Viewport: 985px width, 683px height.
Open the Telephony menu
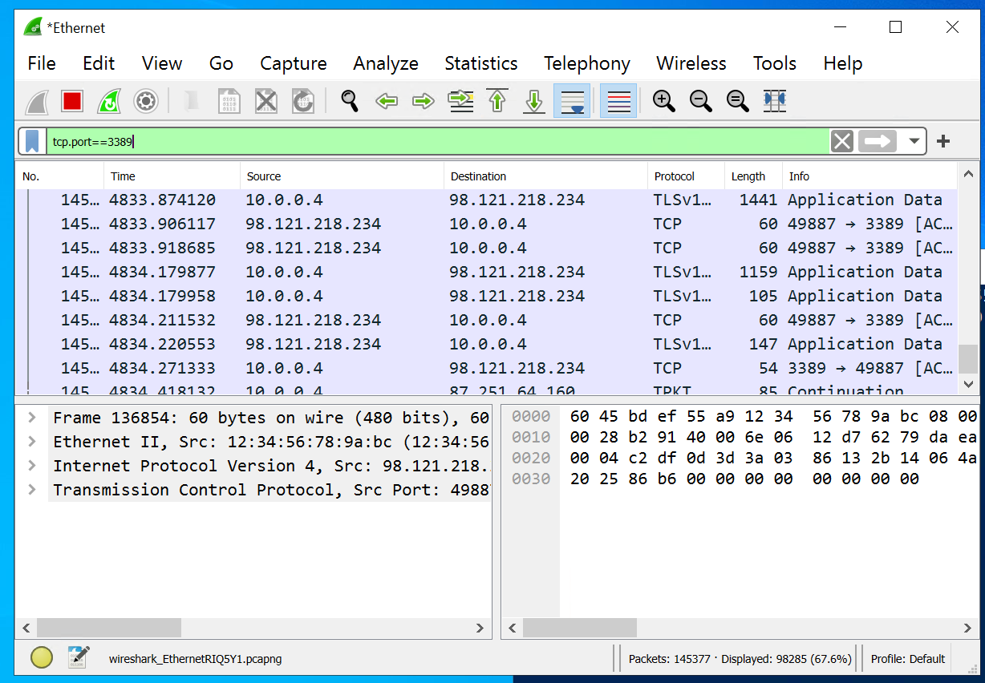(586, 63)
